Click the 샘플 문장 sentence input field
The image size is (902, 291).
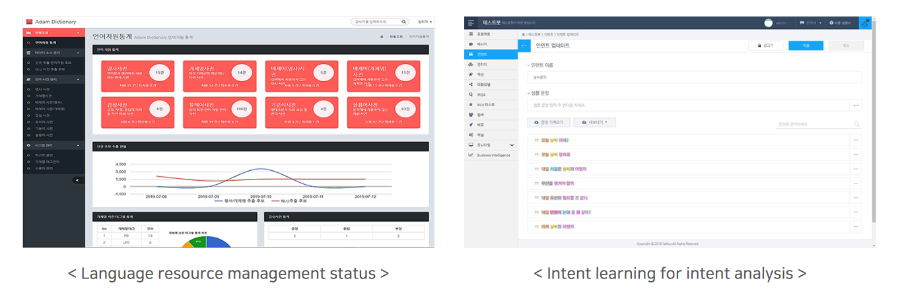[687, 105]
